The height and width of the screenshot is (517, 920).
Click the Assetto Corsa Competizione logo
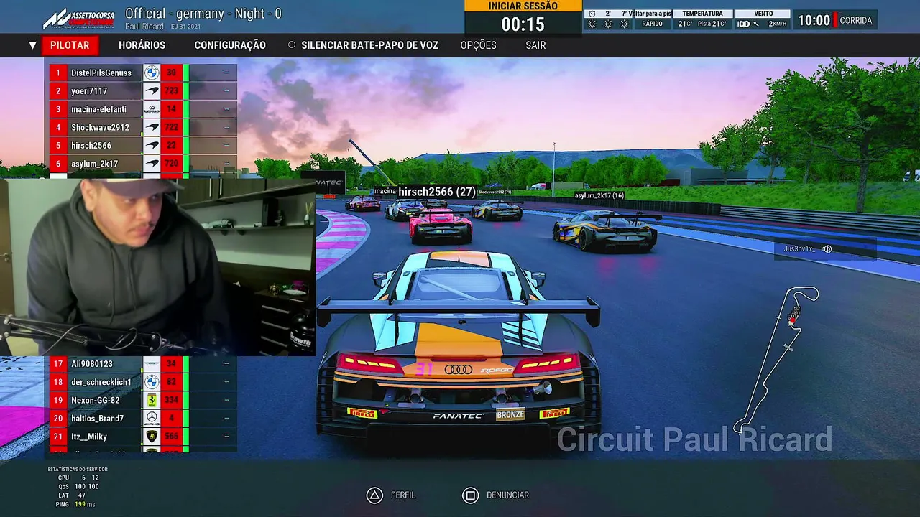(x=79, y=19)
